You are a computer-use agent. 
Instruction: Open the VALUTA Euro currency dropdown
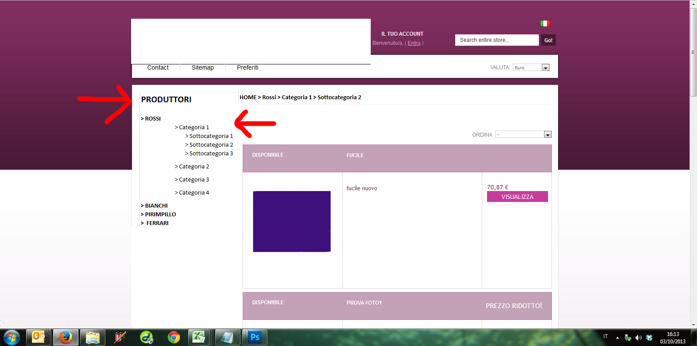[531, 67]
